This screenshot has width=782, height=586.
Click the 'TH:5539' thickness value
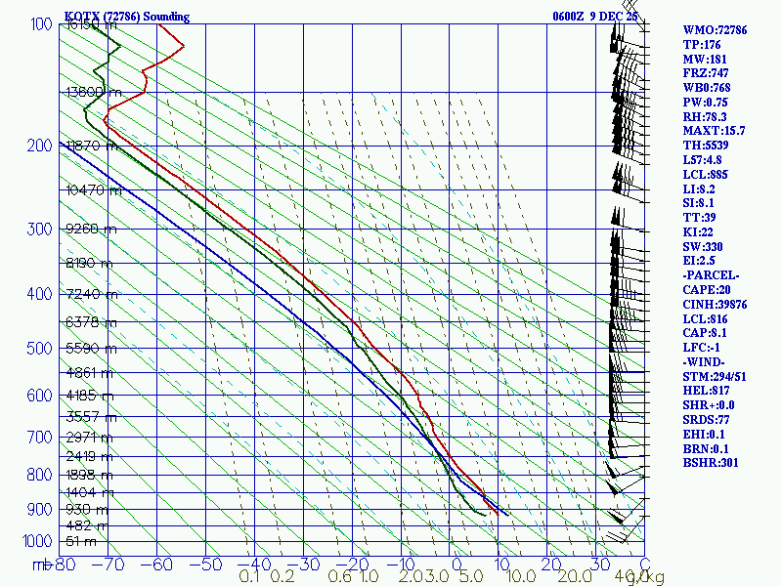pyautogui.click(x=706, y=146)
